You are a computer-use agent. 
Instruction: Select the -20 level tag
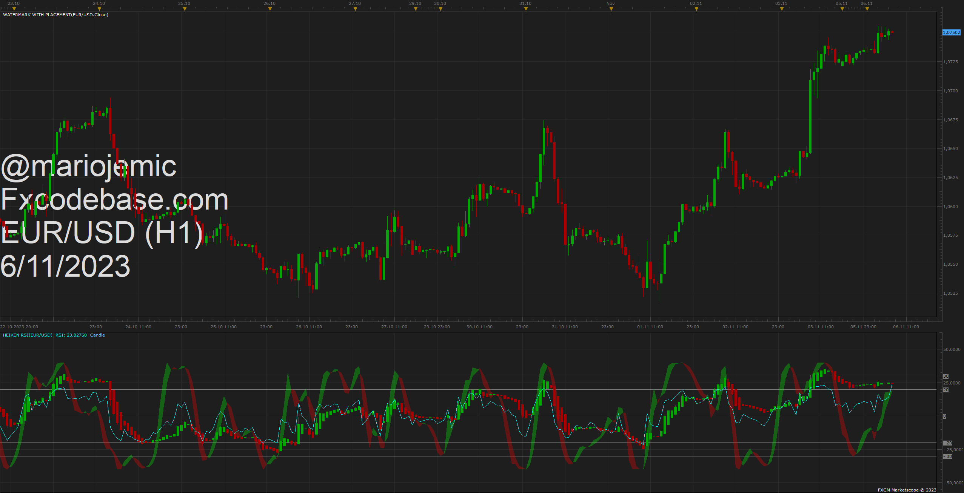948,443
